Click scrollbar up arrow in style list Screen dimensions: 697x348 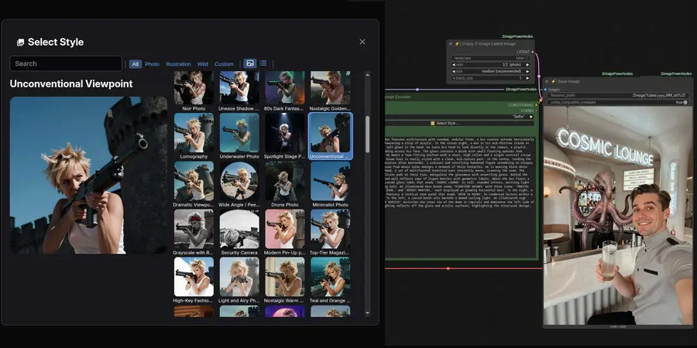367,75
